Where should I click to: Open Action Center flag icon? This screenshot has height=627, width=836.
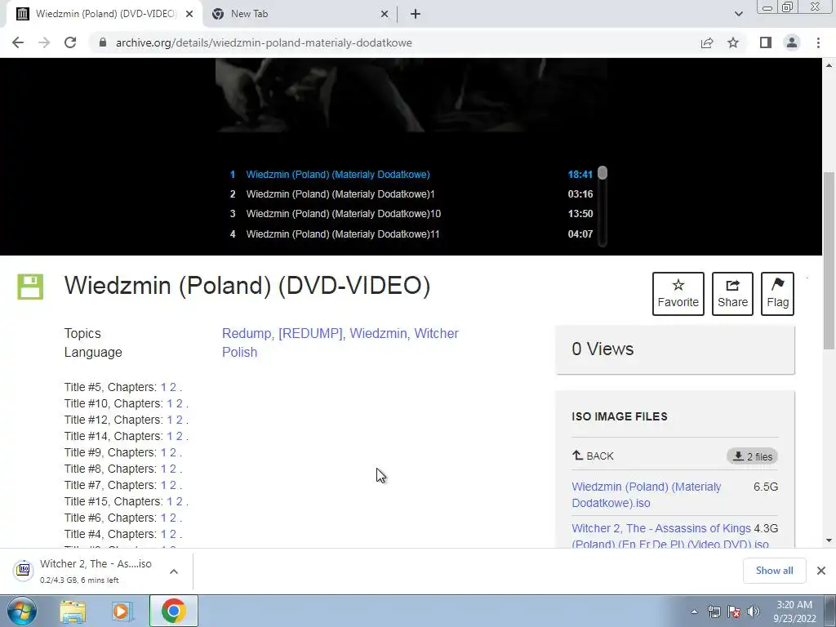click(734, 611)
